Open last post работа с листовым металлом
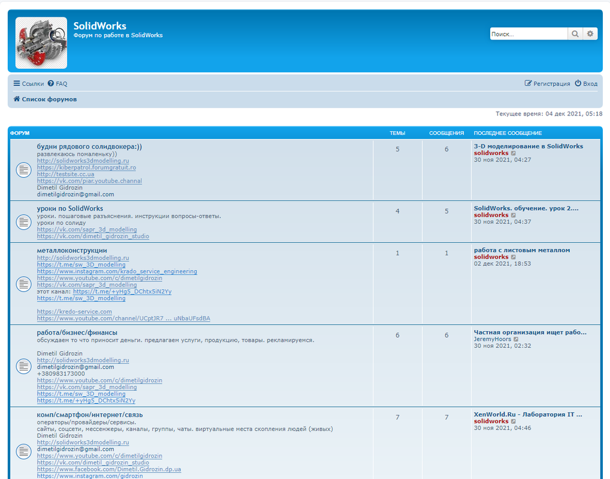The height and width of the screenshot is (479, 610). (521, 250)
